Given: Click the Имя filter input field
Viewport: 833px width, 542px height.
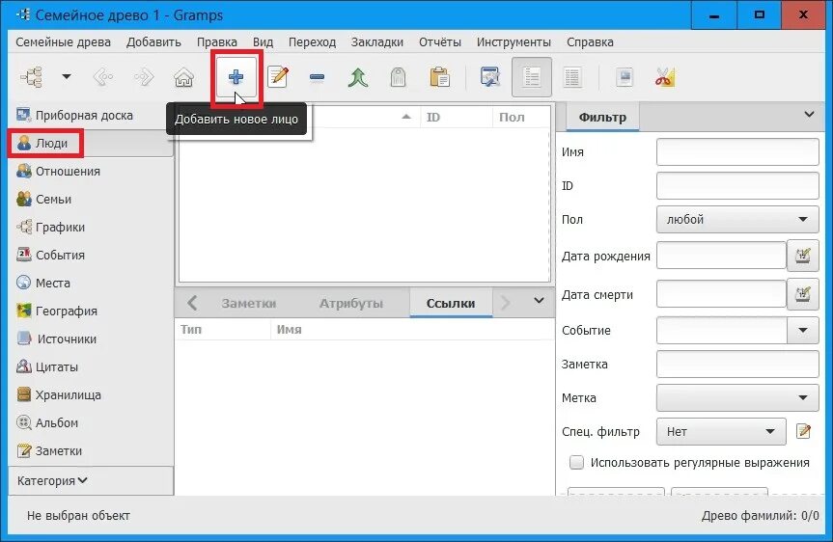Looking at the screenshot, I should click(737, 151).
